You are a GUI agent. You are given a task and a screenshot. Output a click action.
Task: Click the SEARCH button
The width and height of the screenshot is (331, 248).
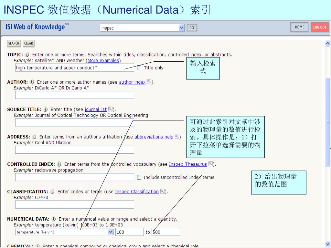14,43
